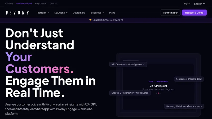Expand the Resources menu

click(97, 13)
